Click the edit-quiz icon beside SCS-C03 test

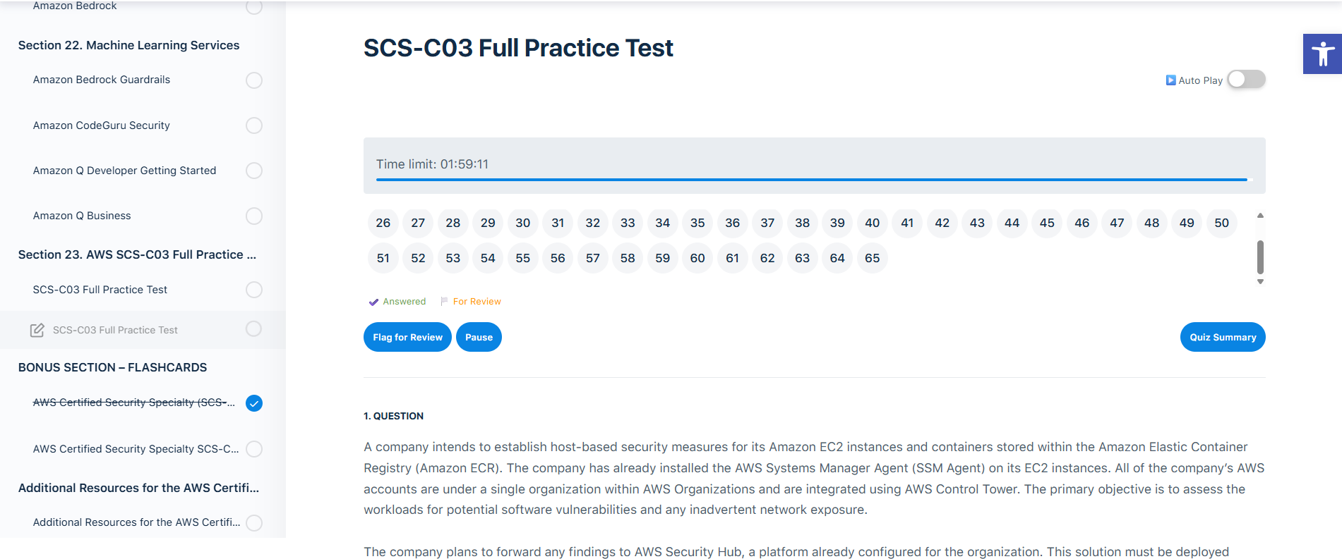[x=37, y=330]
